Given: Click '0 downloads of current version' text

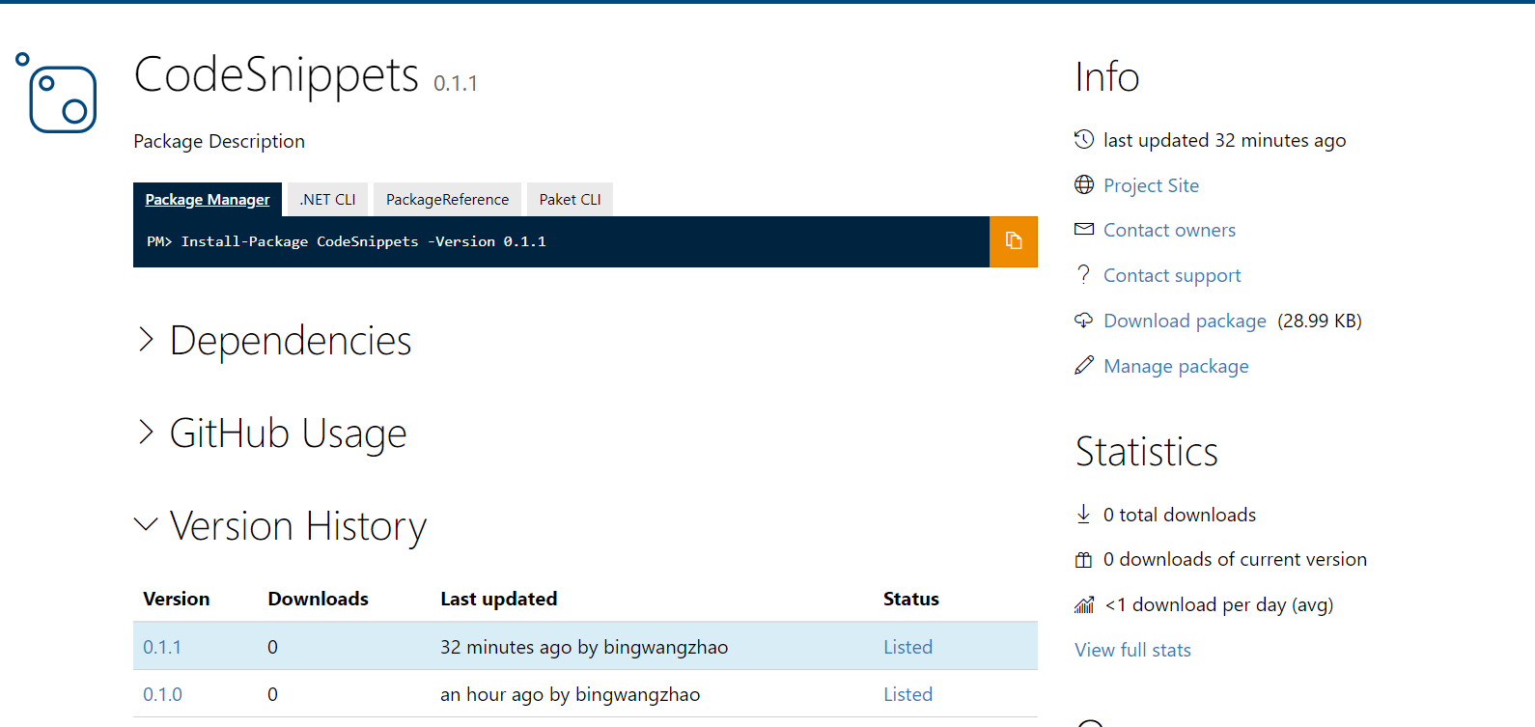Looking at the screenshot, I should (1235, 559).
